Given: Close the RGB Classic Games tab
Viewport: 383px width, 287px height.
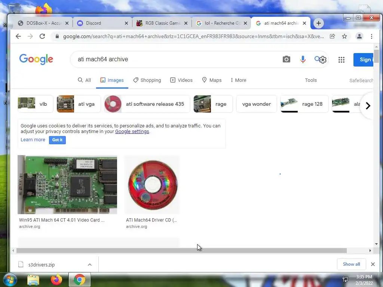Looking at the screenshot, I should [x=186, y=23].
